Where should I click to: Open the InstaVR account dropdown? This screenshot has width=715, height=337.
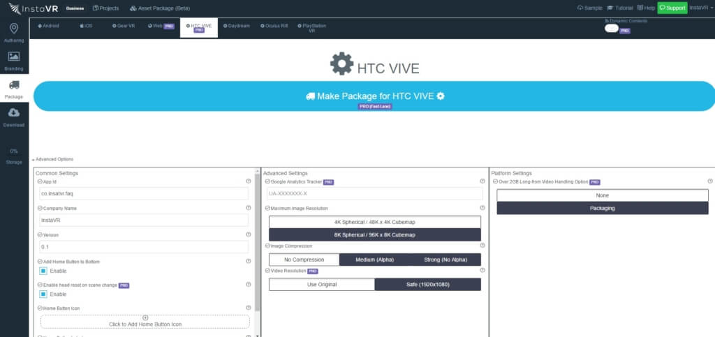click(701, 8)
